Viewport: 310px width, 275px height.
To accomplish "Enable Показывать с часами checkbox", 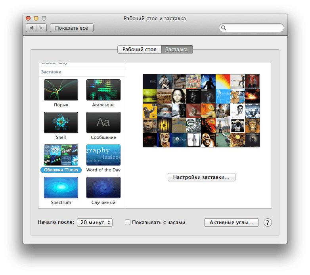I will click(x=128, y=223).
